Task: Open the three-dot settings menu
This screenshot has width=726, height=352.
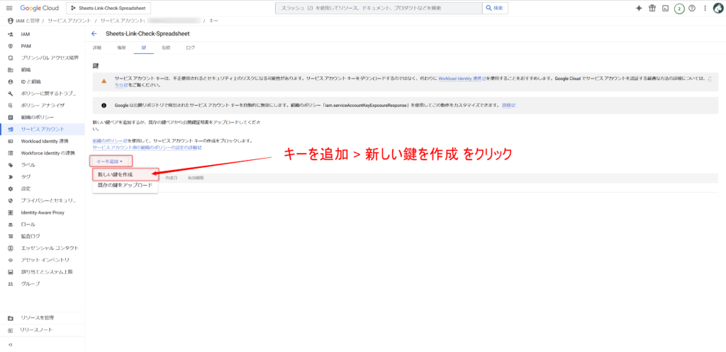Action: point(703,8)
